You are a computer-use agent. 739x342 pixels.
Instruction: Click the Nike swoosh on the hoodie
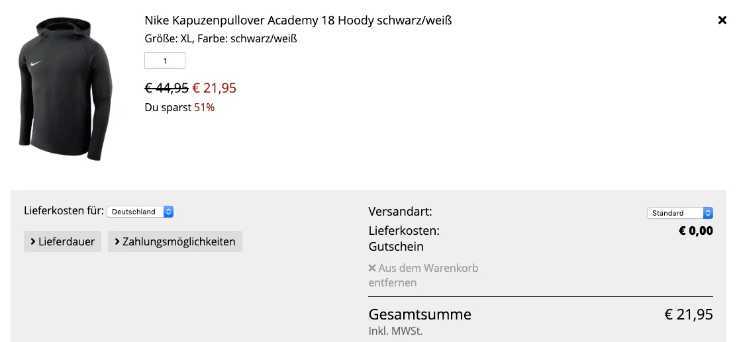(35, 64)
